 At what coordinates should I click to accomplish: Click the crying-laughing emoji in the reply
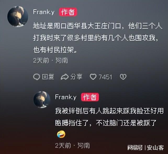[x=61, y=134]
